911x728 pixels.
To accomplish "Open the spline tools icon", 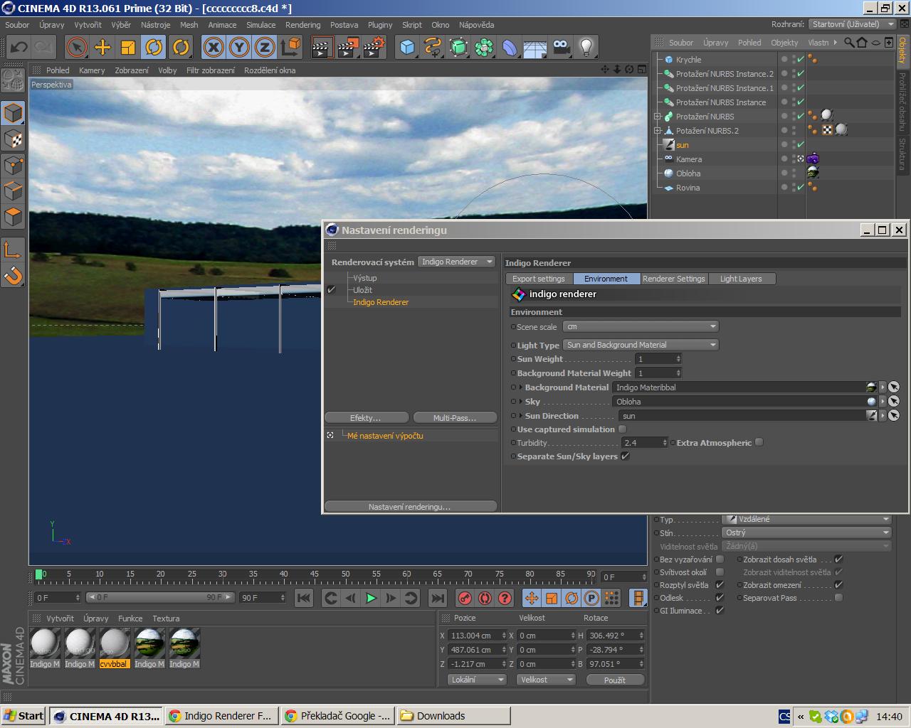I will pos(433,48).
